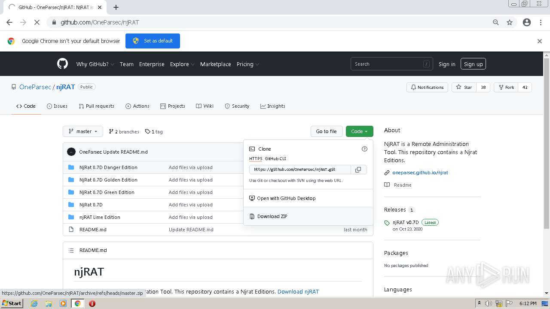This screenshot has height=309, width=550.
Task: Bookmark this page with star icon
Action: [510, 22]
